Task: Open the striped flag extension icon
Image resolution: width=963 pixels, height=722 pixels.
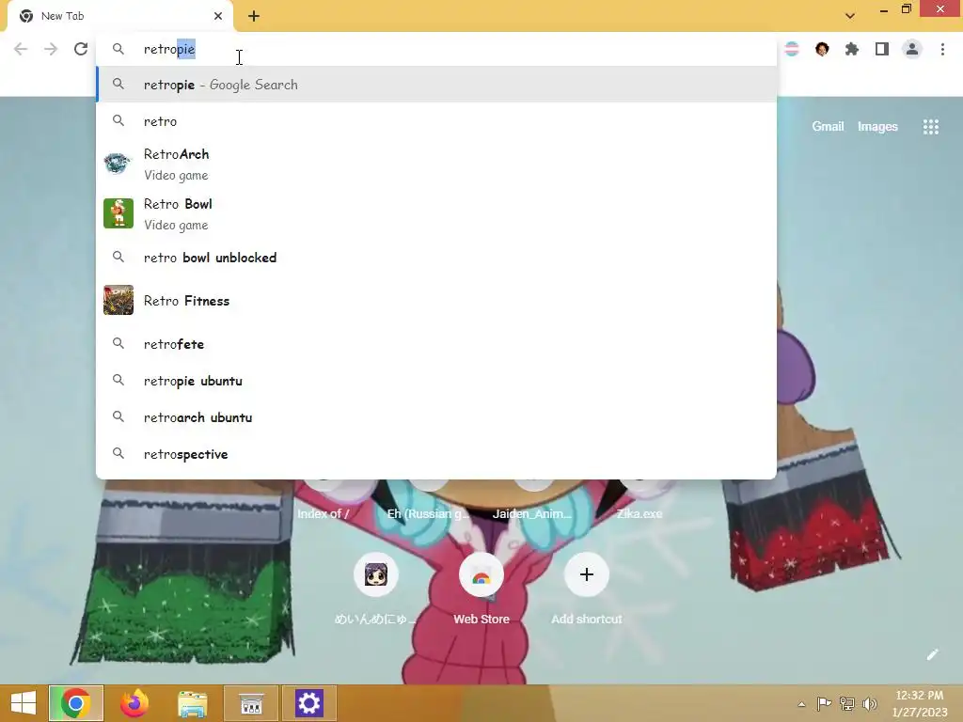Action: [792, 49]
